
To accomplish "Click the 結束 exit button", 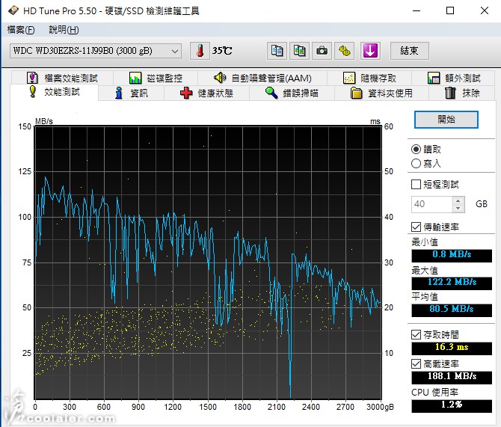I will [409, 51].
